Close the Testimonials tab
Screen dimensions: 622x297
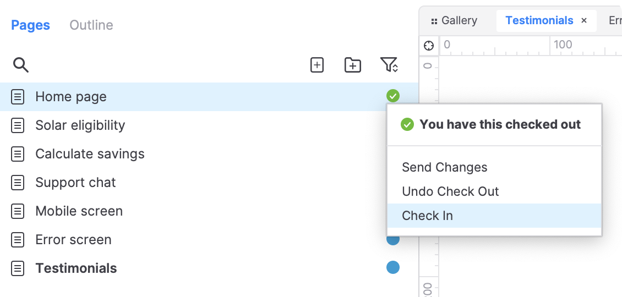(x=584, y=21)
